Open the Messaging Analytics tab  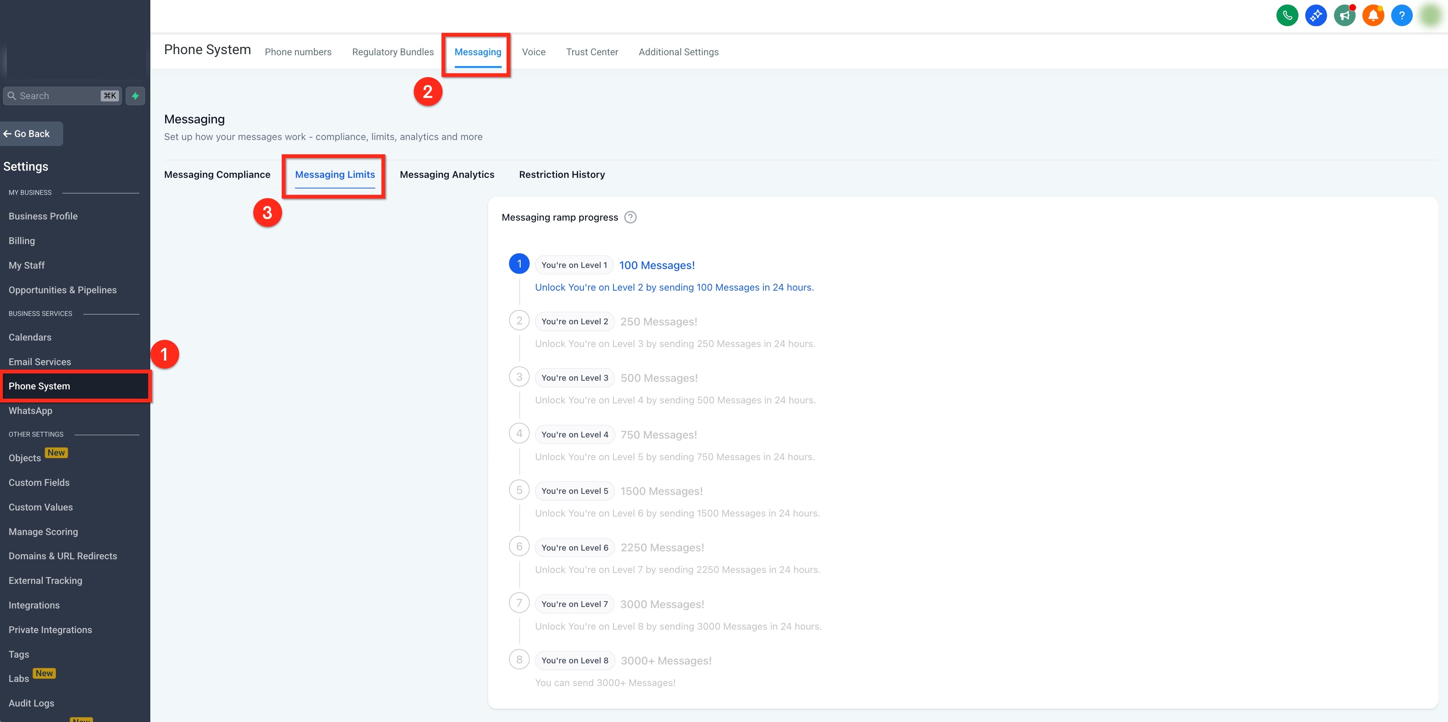click(x=447, y=175)
